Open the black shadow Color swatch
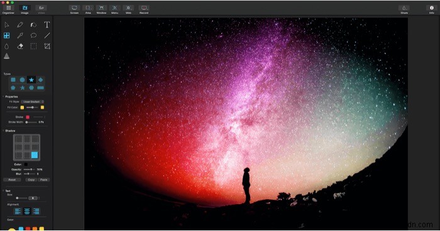 [x=26, y=164]
